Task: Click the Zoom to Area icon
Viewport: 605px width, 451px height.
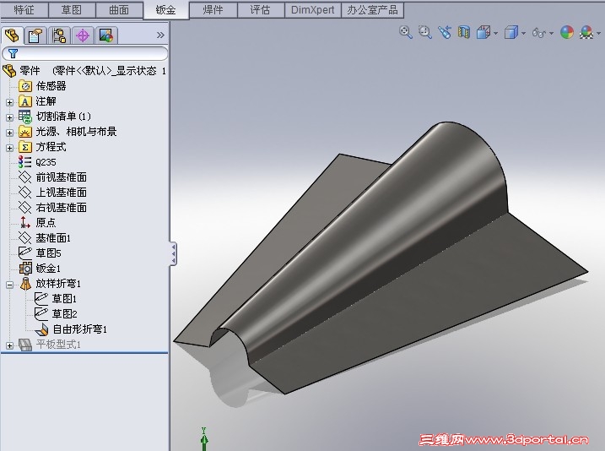Action: pos(425,32)
